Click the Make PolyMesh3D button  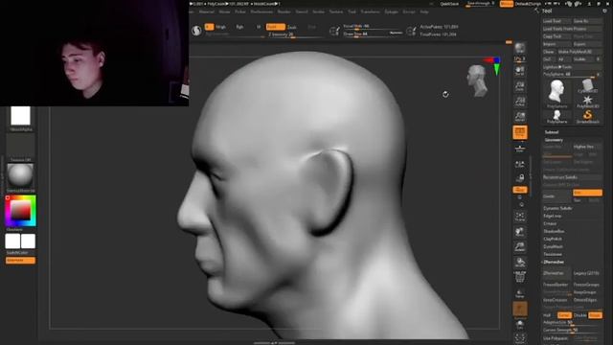coord(579,52)
